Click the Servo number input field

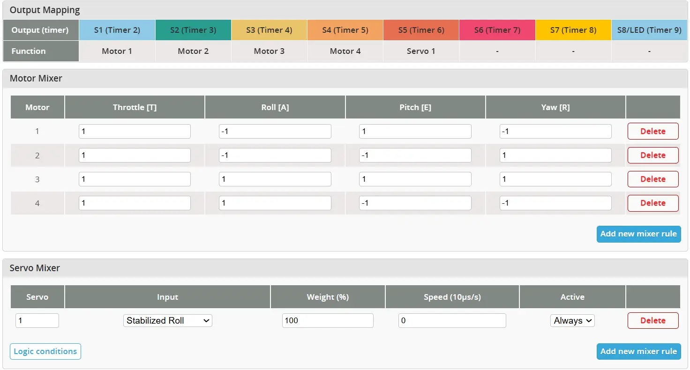(x=37, y=320)
